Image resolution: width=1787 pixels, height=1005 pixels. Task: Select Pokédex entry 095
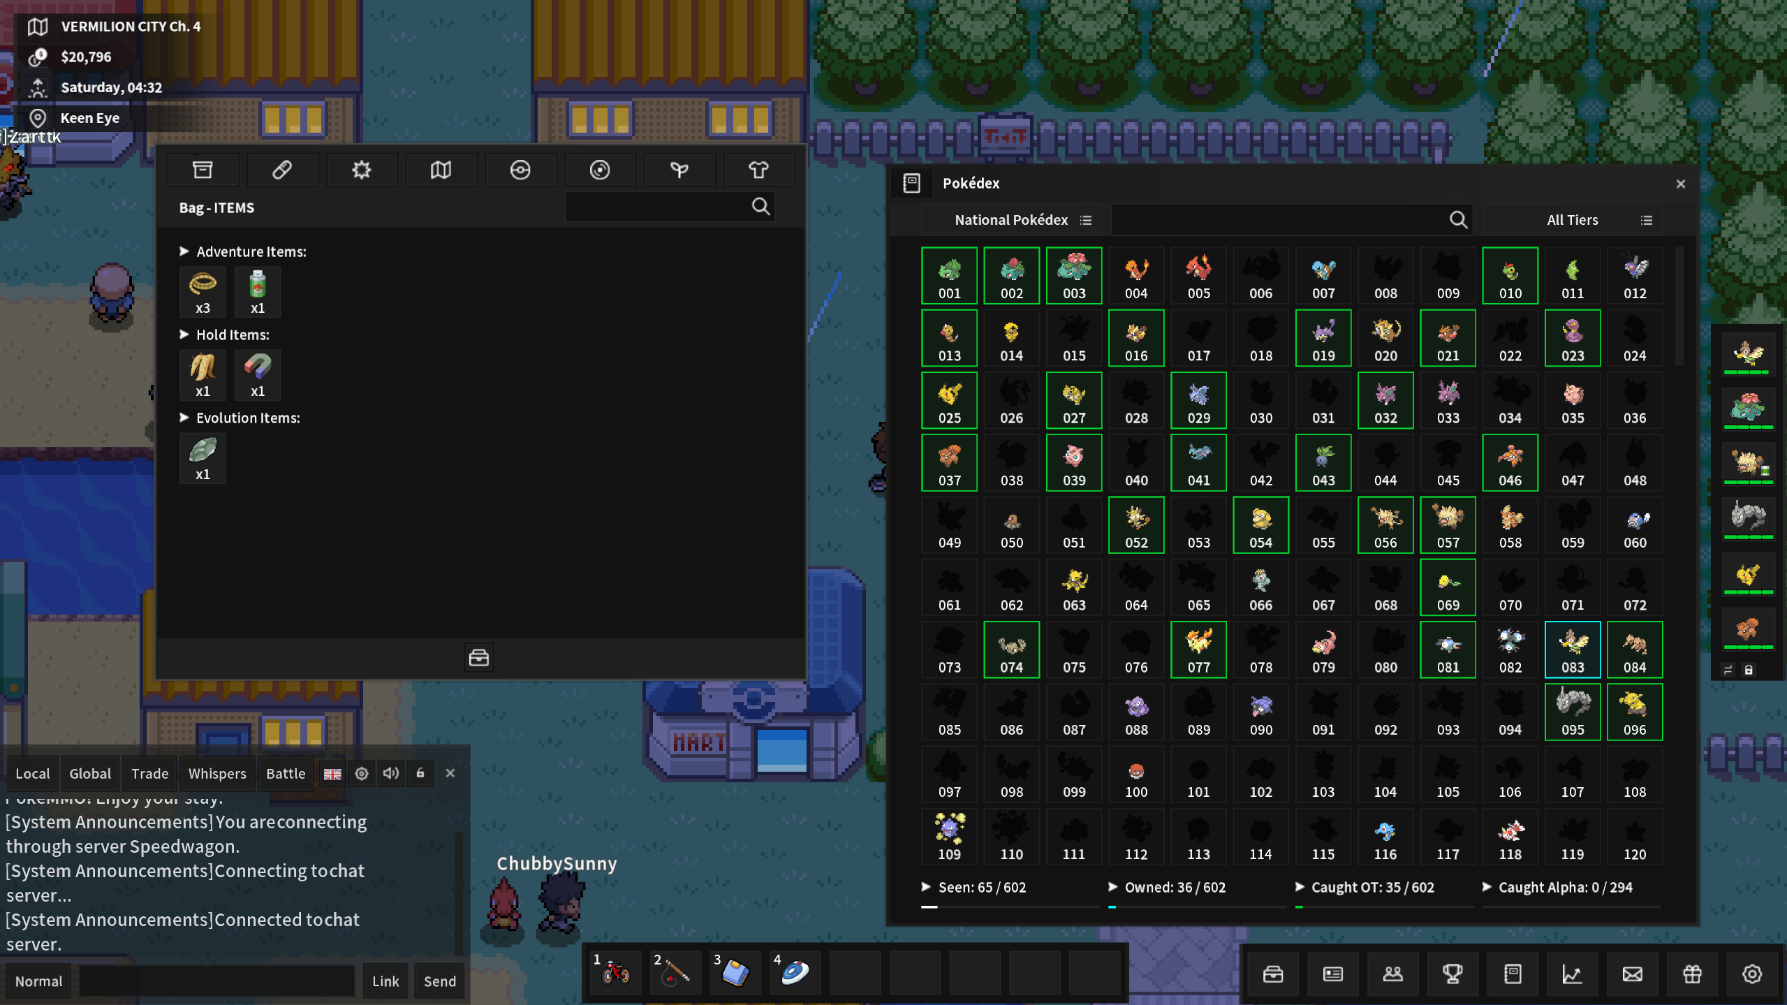point(1572,712)
